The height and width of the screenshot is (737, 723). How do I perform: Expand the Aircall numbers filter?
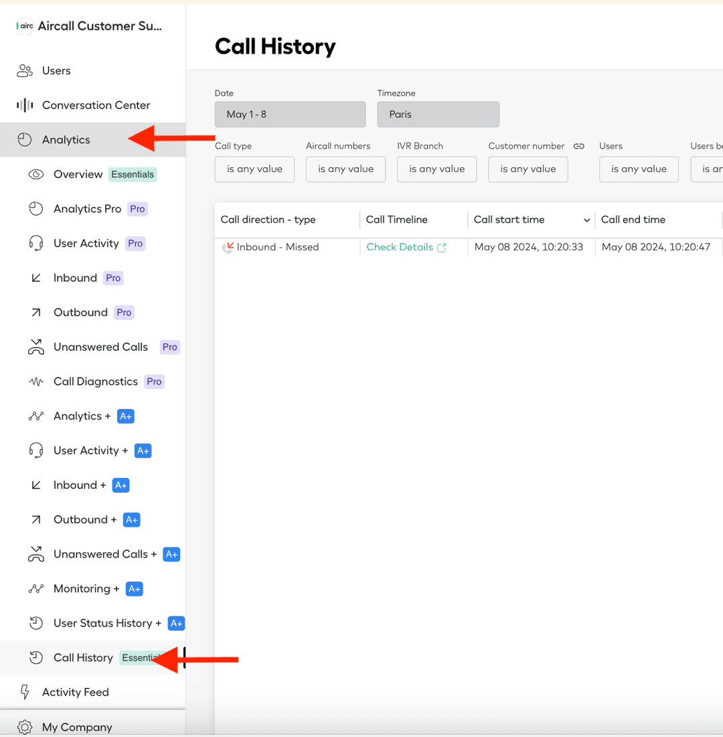(345, 169)
